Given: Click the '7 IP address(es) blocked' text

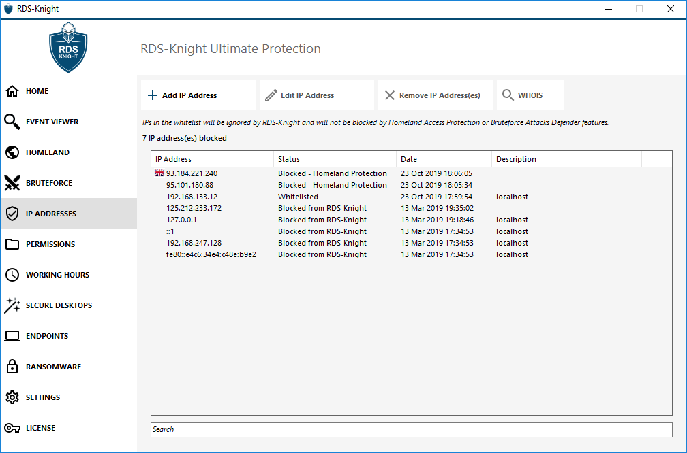Looking at the screenshot, I should (185, 138).
